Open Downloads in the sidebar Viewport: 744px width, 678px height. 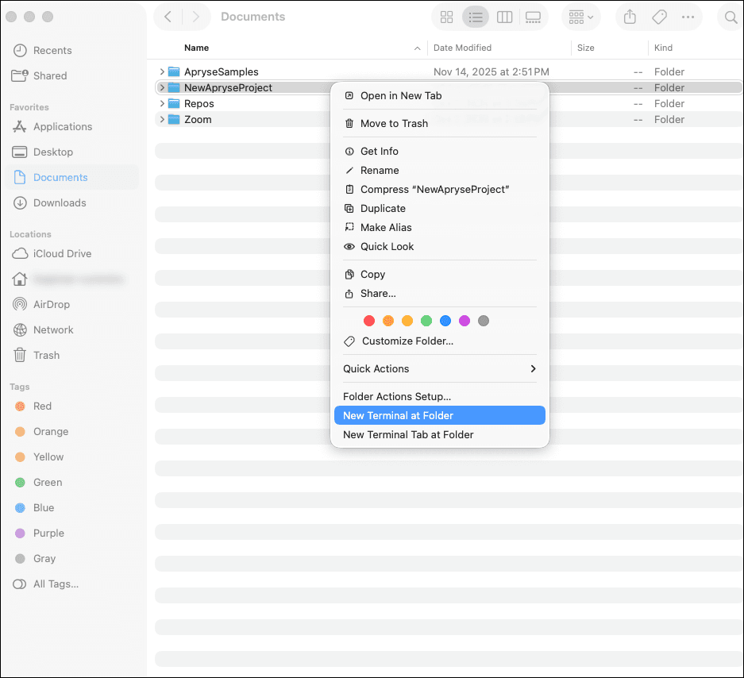(59, 202)
